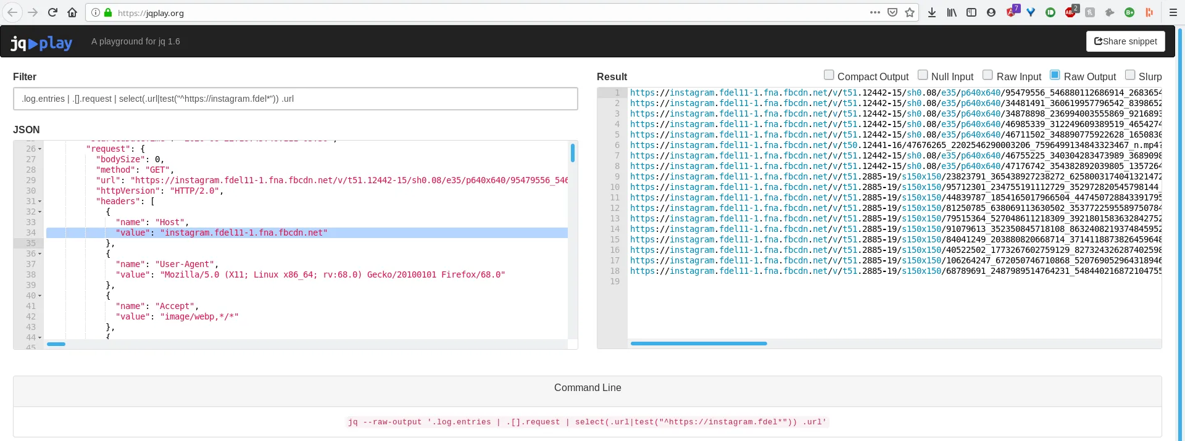Fold the User-Agent block at line 36
Screen dimensions: 1185x441
click(x=40, y=254)
